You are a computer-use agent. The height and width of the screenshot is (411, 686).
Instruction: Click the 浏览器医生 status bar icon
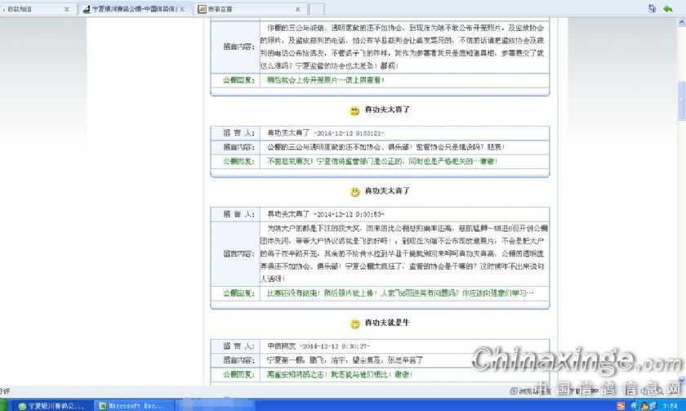(531, 391)
